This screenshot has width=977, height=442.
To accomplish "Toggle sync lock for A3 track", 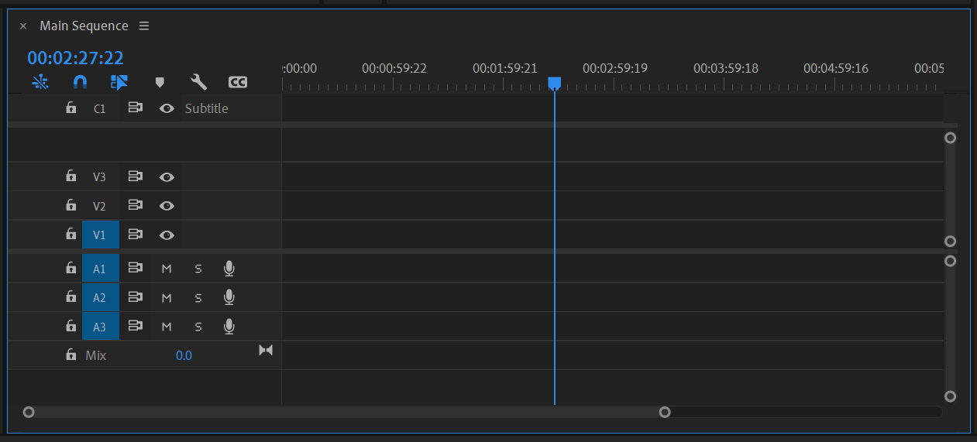I will point(136,326).
